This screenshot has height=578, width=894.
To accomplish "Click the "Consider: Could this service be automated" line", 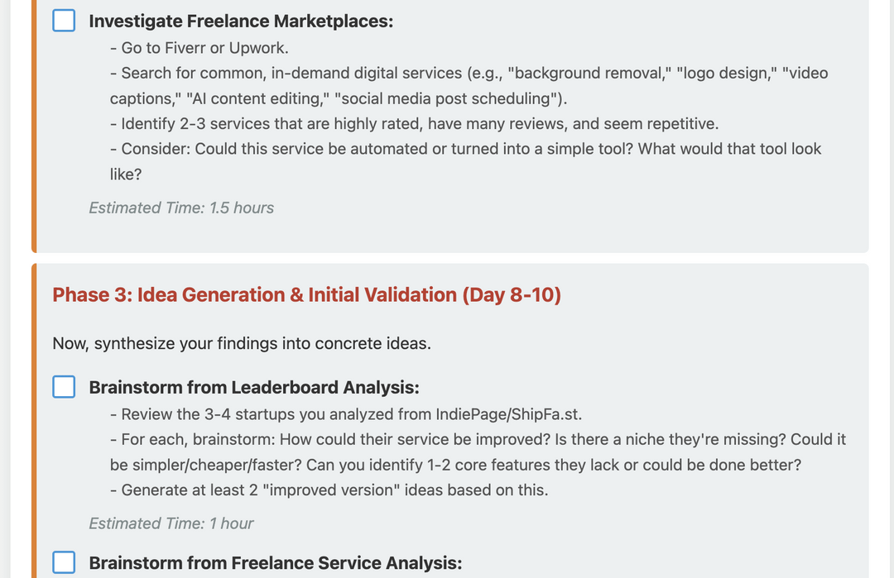I will (x=465, y=150).
